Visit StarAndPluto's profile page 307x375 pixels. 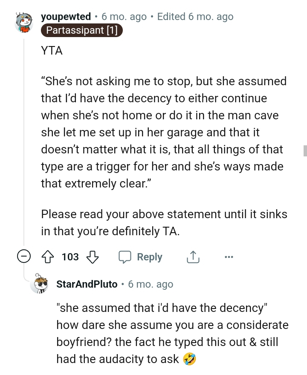(x=87, y=284)
